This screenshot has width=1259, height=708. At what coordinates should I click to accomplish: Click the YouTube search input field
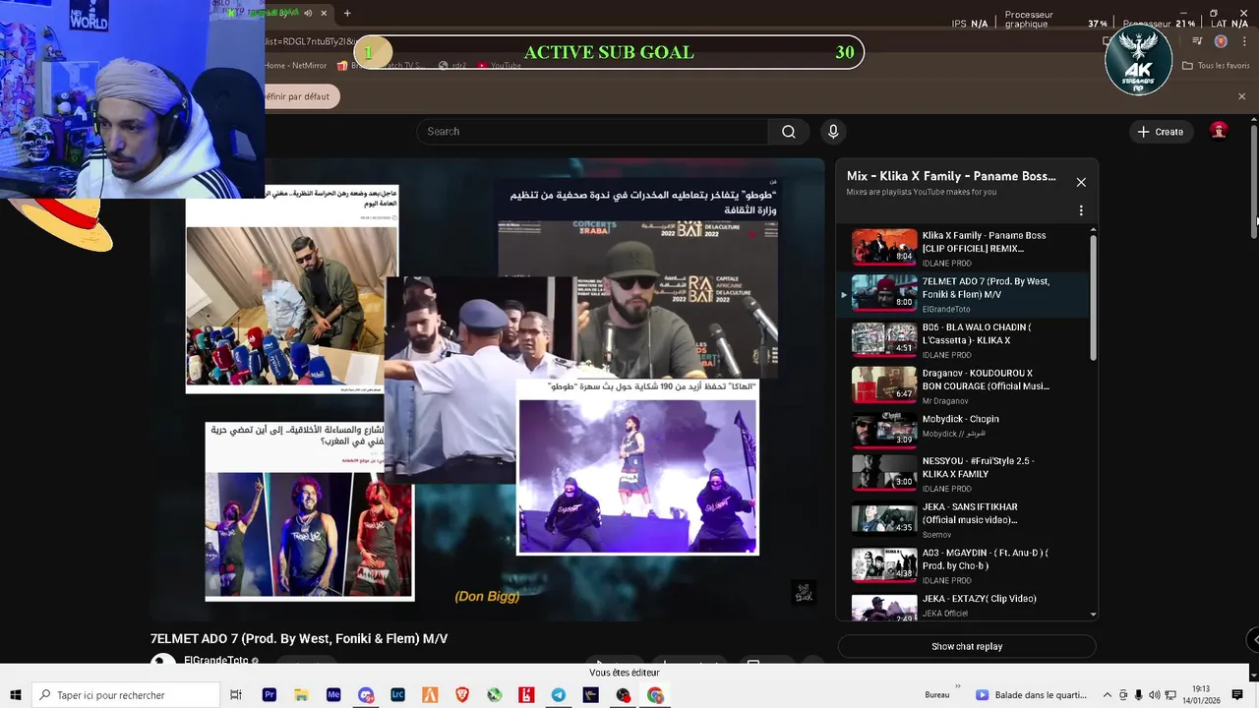click(592, 132)
